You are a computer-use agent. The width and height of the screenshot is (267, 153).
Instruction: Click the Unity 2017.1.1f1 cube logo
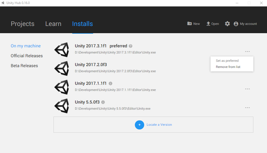pyautogui.click(x=62, y=87)
